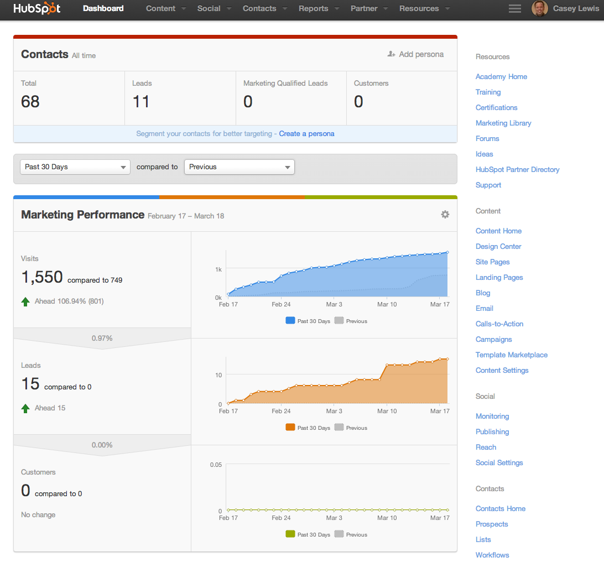Toggle orange Past 30 Days leads legend
Image resolution: width=604 pixels, height=562 pixels.
[290, 427]
